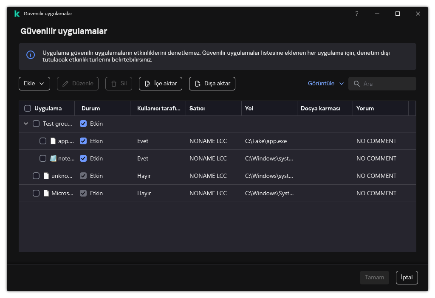Image resolution: width=435 pixels, height=298 pixels.
Task: Collapse the Test group tree row
Action: [26, 124]
